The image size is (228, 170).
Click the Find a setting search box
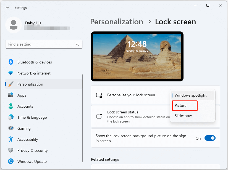(41, 44)
